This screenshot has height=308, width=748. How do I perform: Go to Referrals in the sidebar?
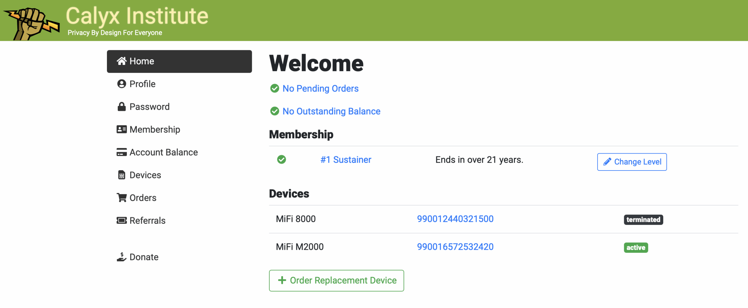tap(179, 221)
